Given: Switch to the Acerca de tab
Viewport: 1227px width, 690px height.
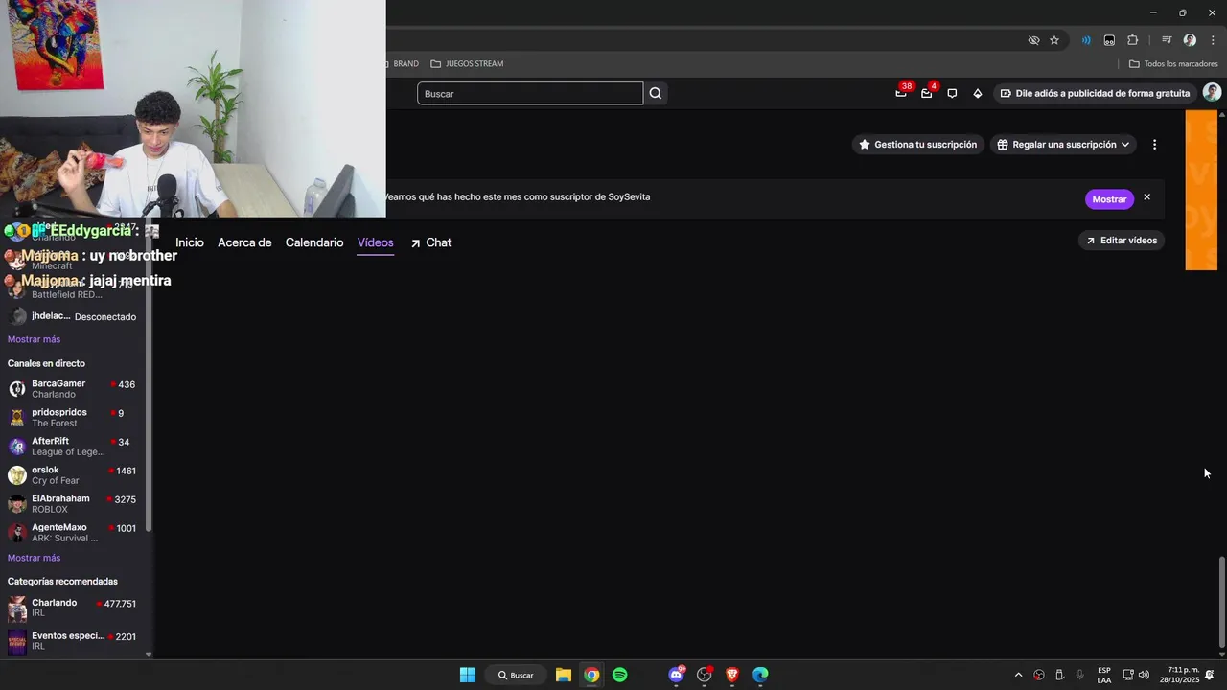Looking at the screenshot, I should (x=244, y=242).
